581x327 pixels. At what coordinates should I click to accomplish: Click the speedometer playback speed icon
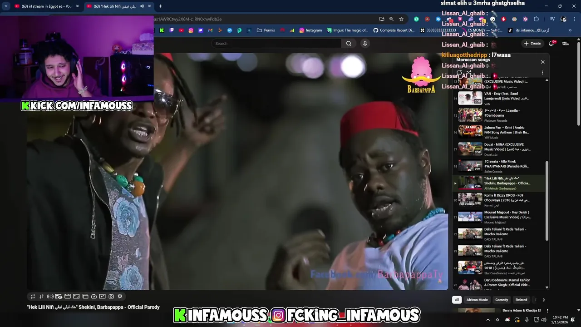pyautogui.click(x=94, y=297)
